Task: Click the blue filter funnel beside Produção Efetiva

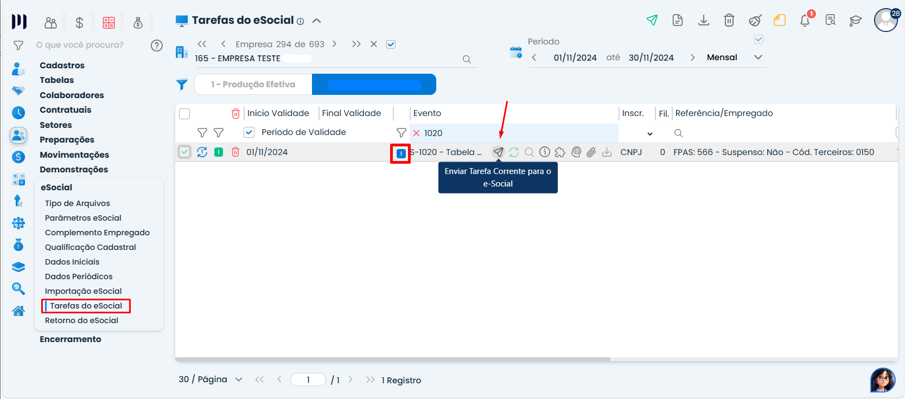Action: 182,85
